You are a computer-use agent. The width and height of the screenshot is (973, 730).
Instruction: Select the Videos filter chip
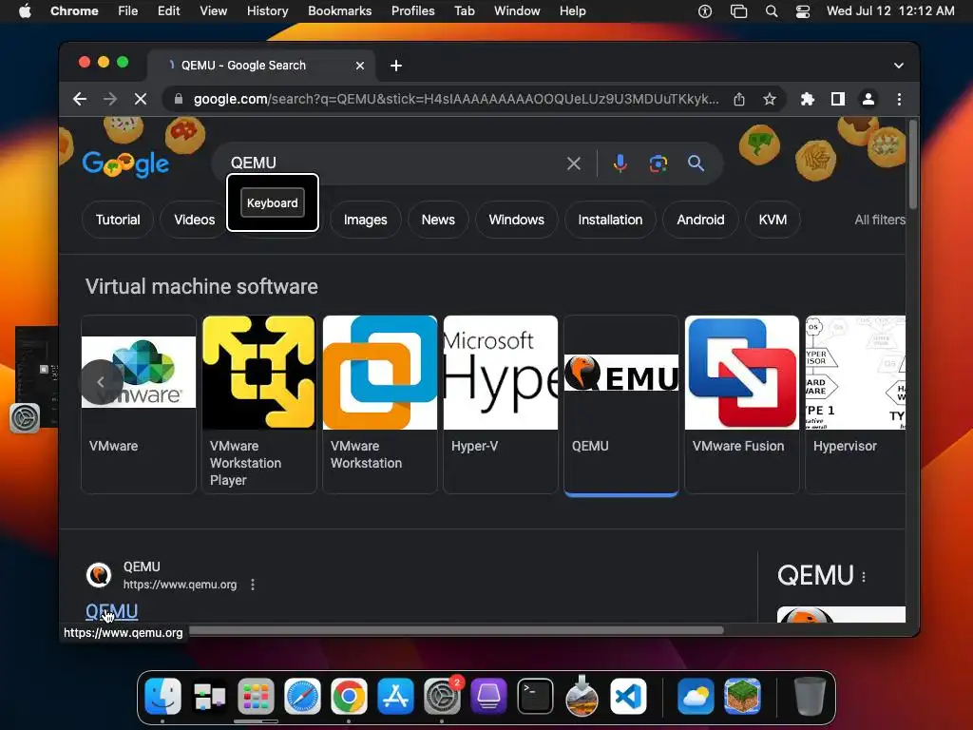[194, 220]
